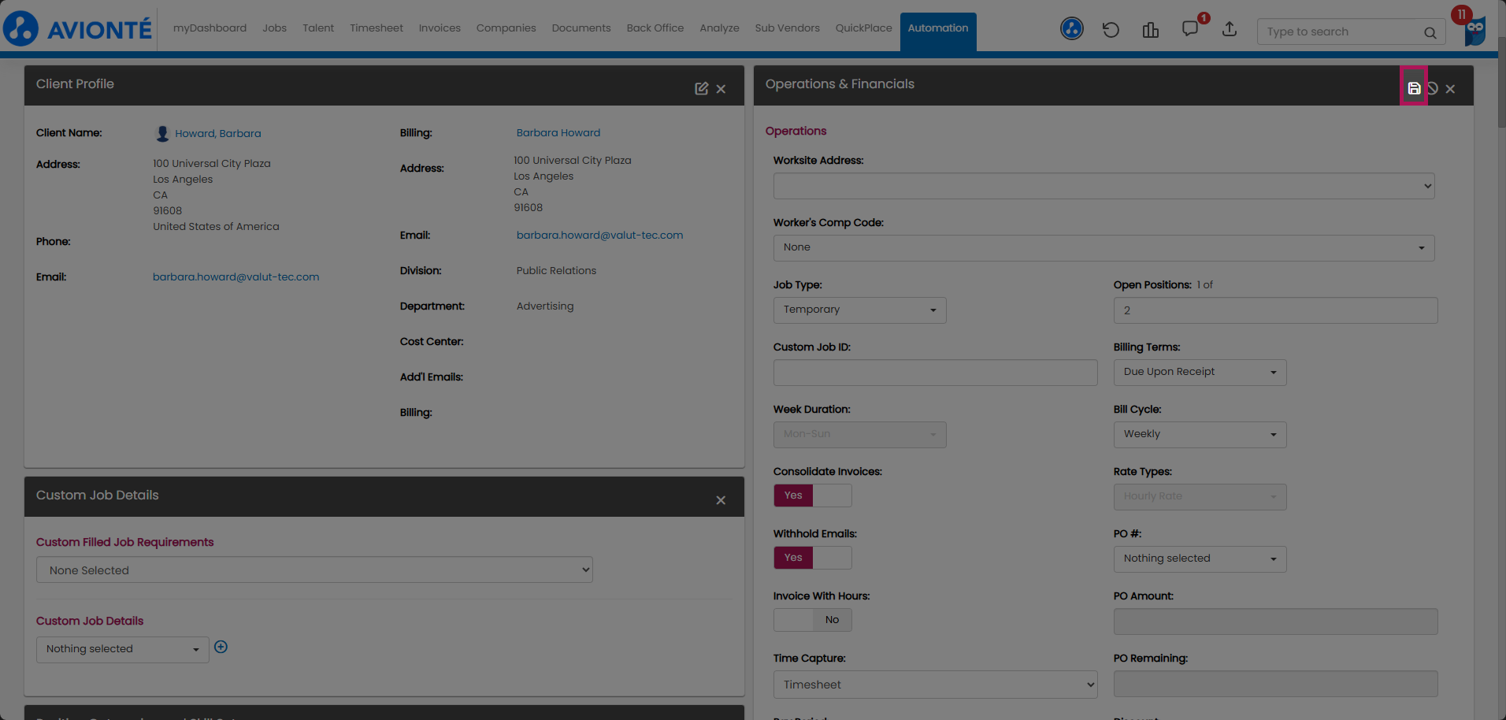Open the QuickPlace menu
Screen dimensions: 1506x720
coord(863,28)
